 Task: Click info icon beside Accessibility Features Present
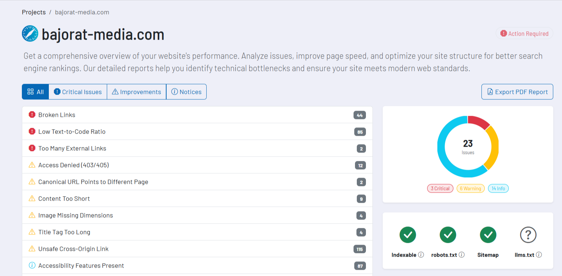[32, 265]
